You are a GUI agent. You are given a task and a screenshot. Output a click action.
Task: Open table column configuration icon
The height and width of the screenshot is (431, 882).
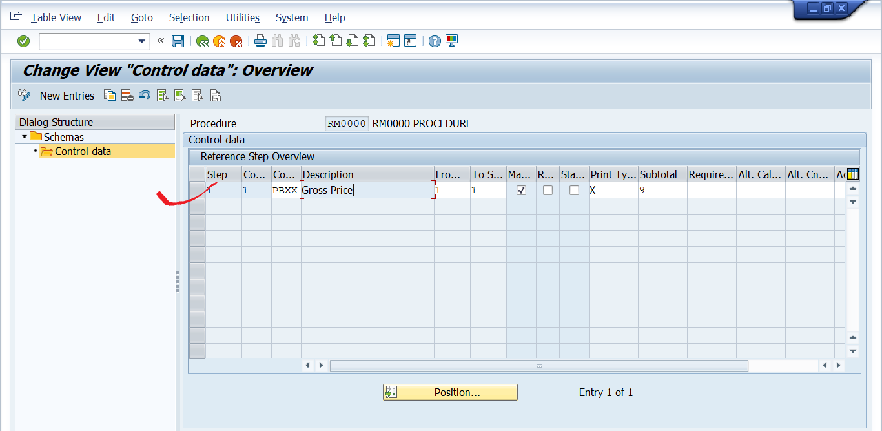pyautogui.click(x=852, y=174)
